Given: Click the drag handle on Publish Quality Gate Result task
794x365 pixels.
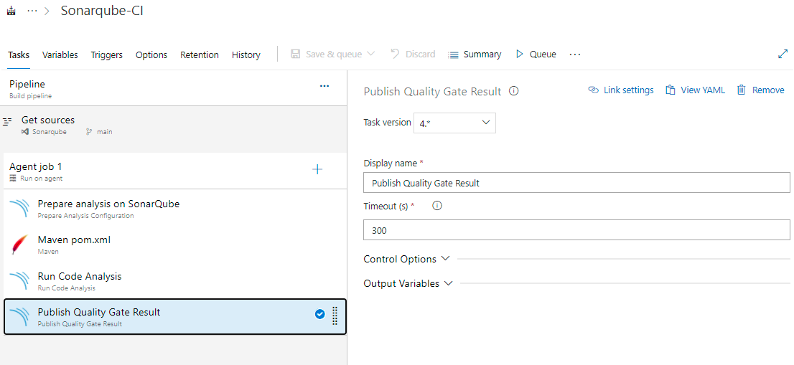Looking at the screenshot, I should (x=335, y=316).
